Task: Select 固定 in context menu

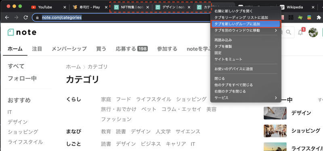Action: pos(246,53)
